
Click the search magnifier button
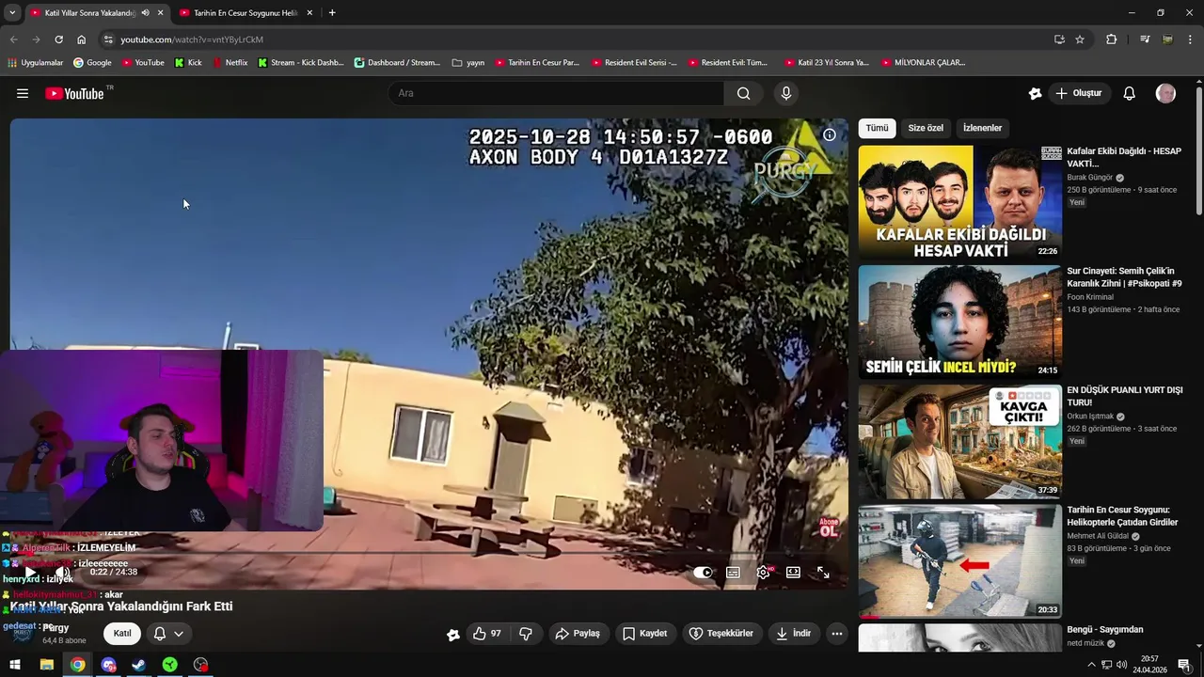pyautogui.click(x=743, y=93)
